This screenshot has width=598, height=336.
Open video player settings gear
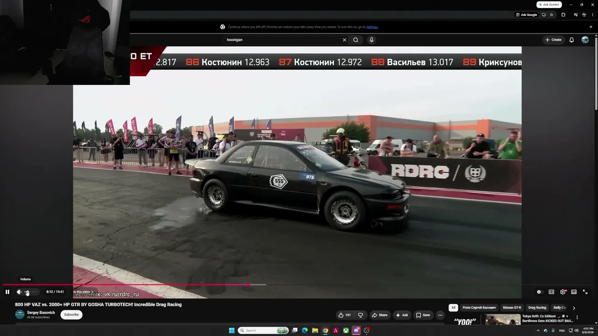point(562,292)
